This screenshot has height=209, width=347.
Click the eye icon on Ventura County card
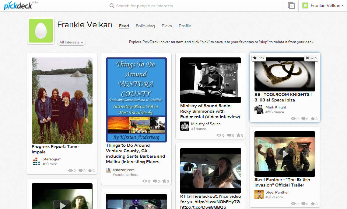145,181
